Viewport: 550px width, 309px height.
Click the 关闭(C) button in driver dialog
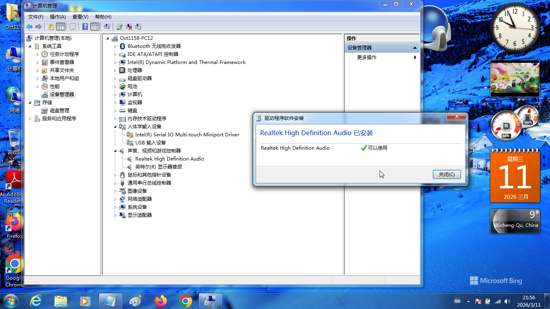pos(447,174)
